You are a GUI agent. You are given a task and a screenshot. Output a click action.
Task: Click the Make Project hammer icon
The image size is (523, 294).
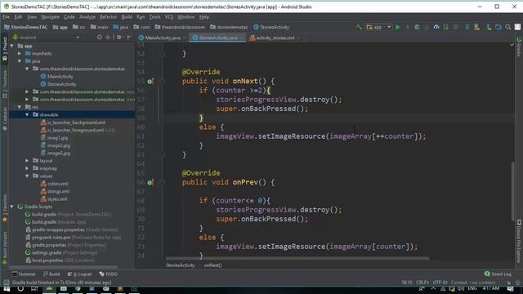(359, 27)
